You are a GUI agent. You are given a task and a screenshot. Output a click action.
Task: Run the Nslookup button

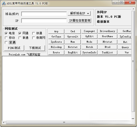pos(56,47)
